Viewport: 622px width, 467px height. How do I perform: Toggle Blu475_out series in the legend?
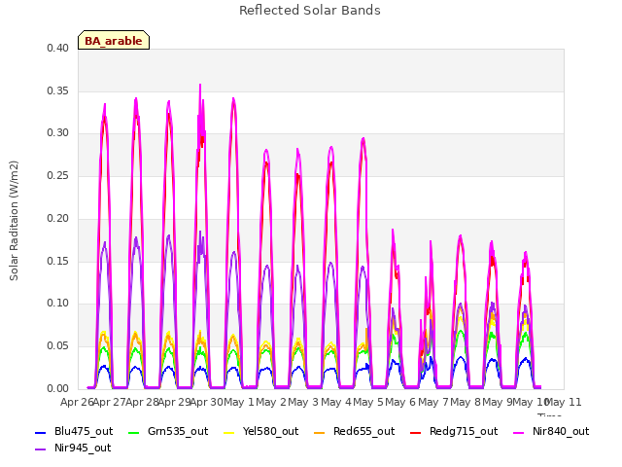74,431
